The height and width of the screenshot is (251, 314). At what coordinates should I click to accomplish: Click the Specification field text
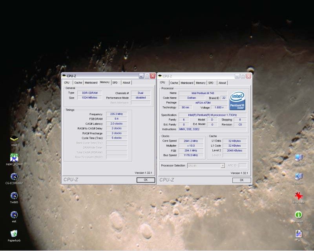tap(212, 115)
